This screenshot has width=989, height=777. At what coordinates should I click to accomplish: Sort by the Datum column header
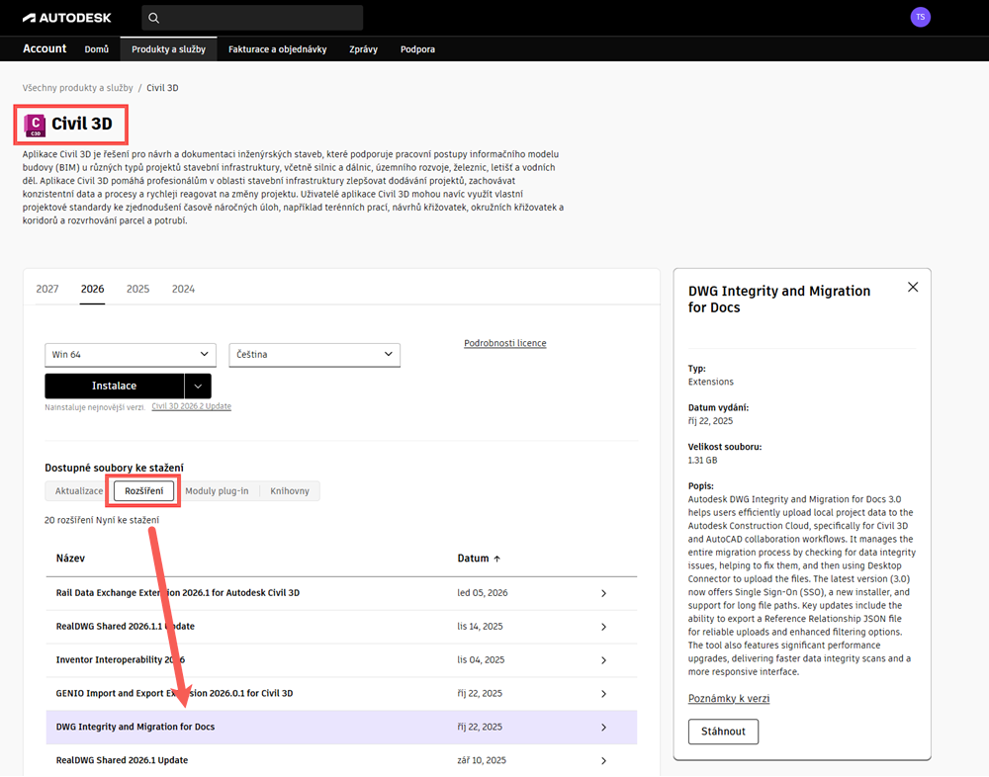pyautogui.click(x=473, y=559)
